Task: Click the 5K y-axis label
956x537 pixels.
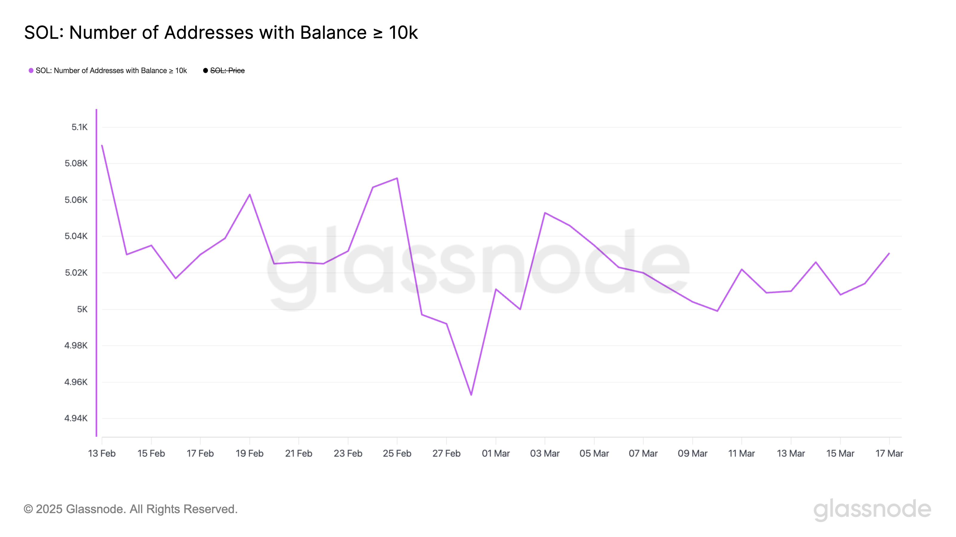Action: (82, 309)
